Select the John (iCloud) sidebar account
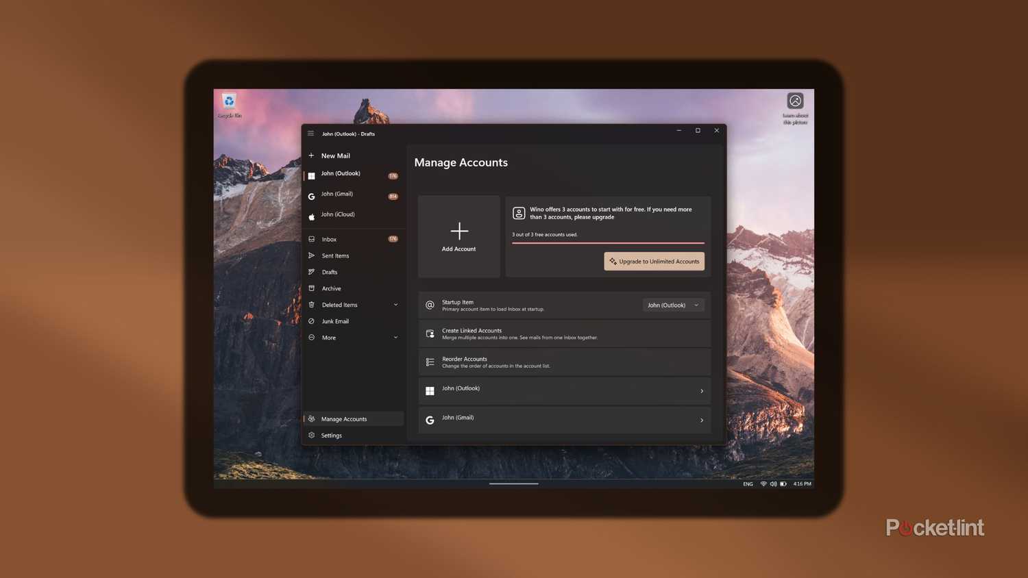 pos(354,216)
